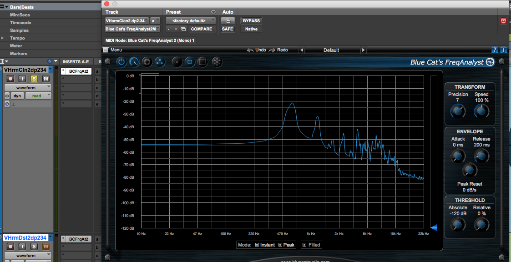Viewport: 511px width, 262px height.
Task: Go to next preset with right arrow
Action: pyautogui.click(x=363, y=50)
